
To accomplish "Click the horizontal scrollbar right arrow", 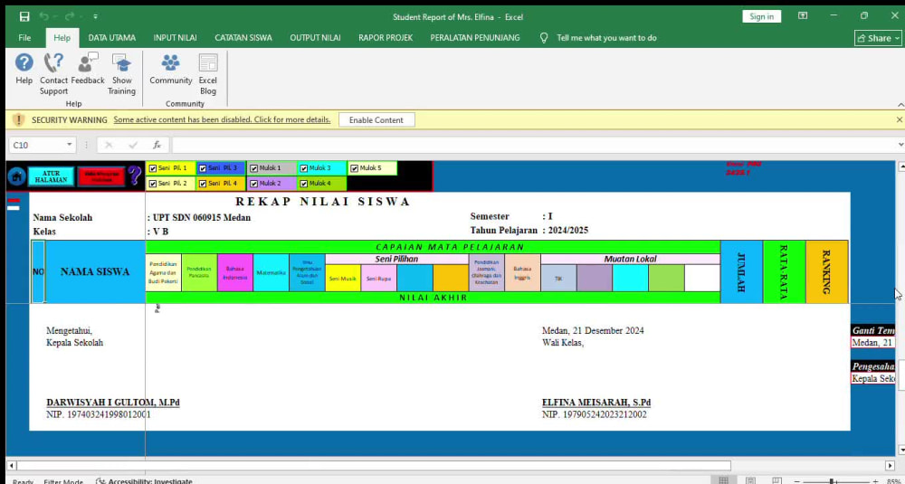I will (890, 465).
